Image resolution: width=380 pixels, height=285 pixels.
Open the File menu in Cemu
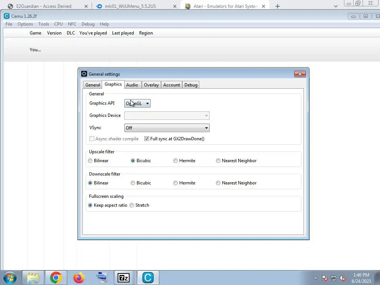pos(9,24)
